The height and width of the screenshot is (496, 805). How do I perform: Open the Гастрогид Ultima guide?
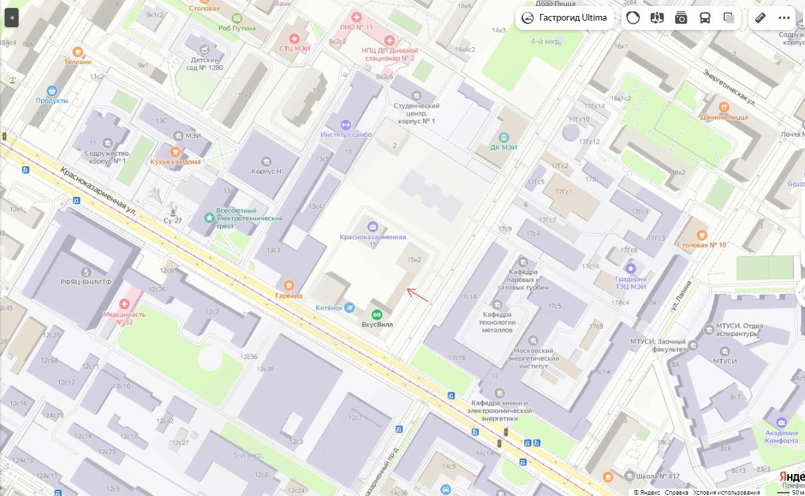564,18
